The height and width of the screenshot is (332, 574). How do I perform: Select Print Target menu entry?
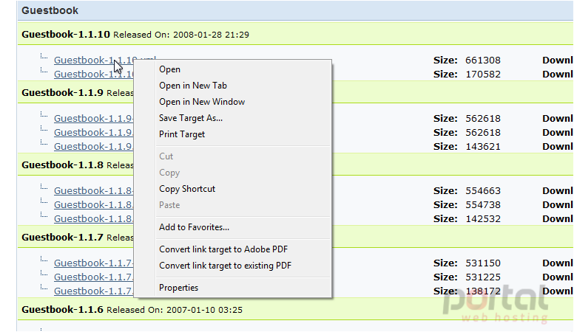(x=182, y=134)
